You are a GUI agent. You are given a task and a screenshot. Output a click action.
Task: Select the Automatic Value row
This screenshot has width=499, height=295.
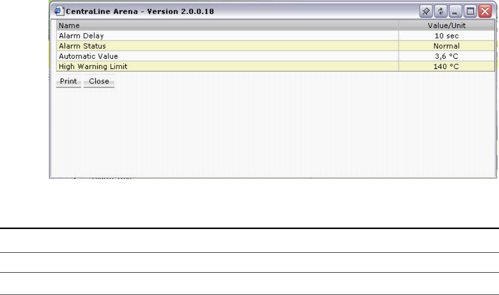[275, 56]
